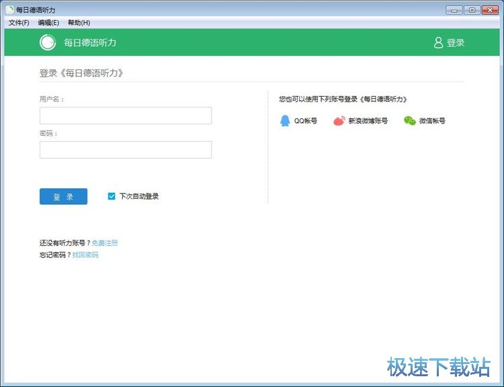Choose the Sina Weibo login icon

pos(339,121)
